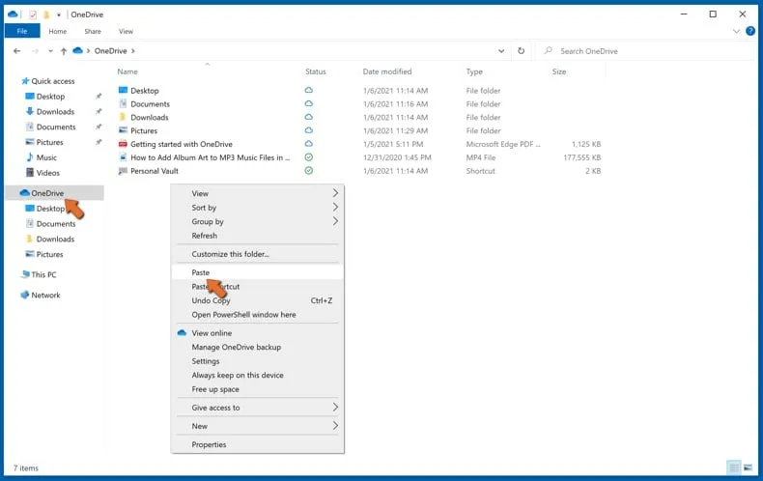
Task: Go up one folder level arrow
Action: coord(63,50)
